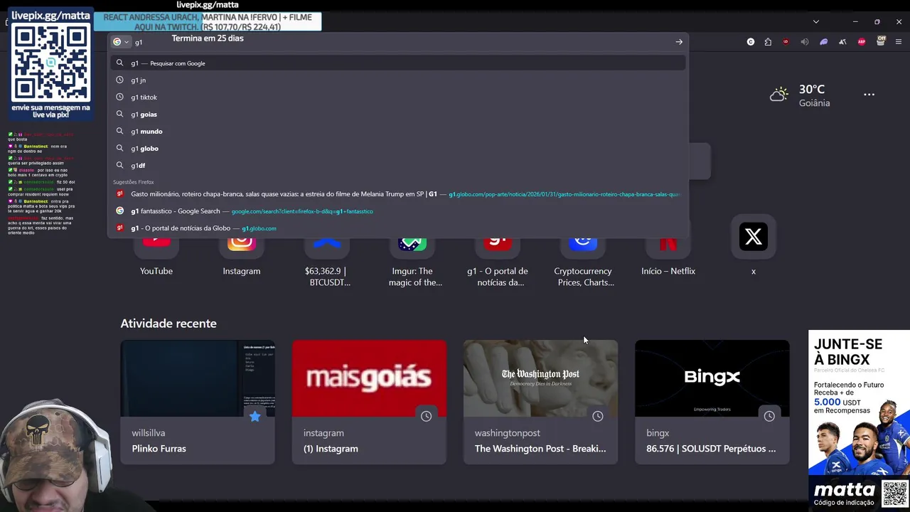This screenshot has width=910, height=512.
Task: Open the weather widget three-dots menu
Action: tap(869, 95)
